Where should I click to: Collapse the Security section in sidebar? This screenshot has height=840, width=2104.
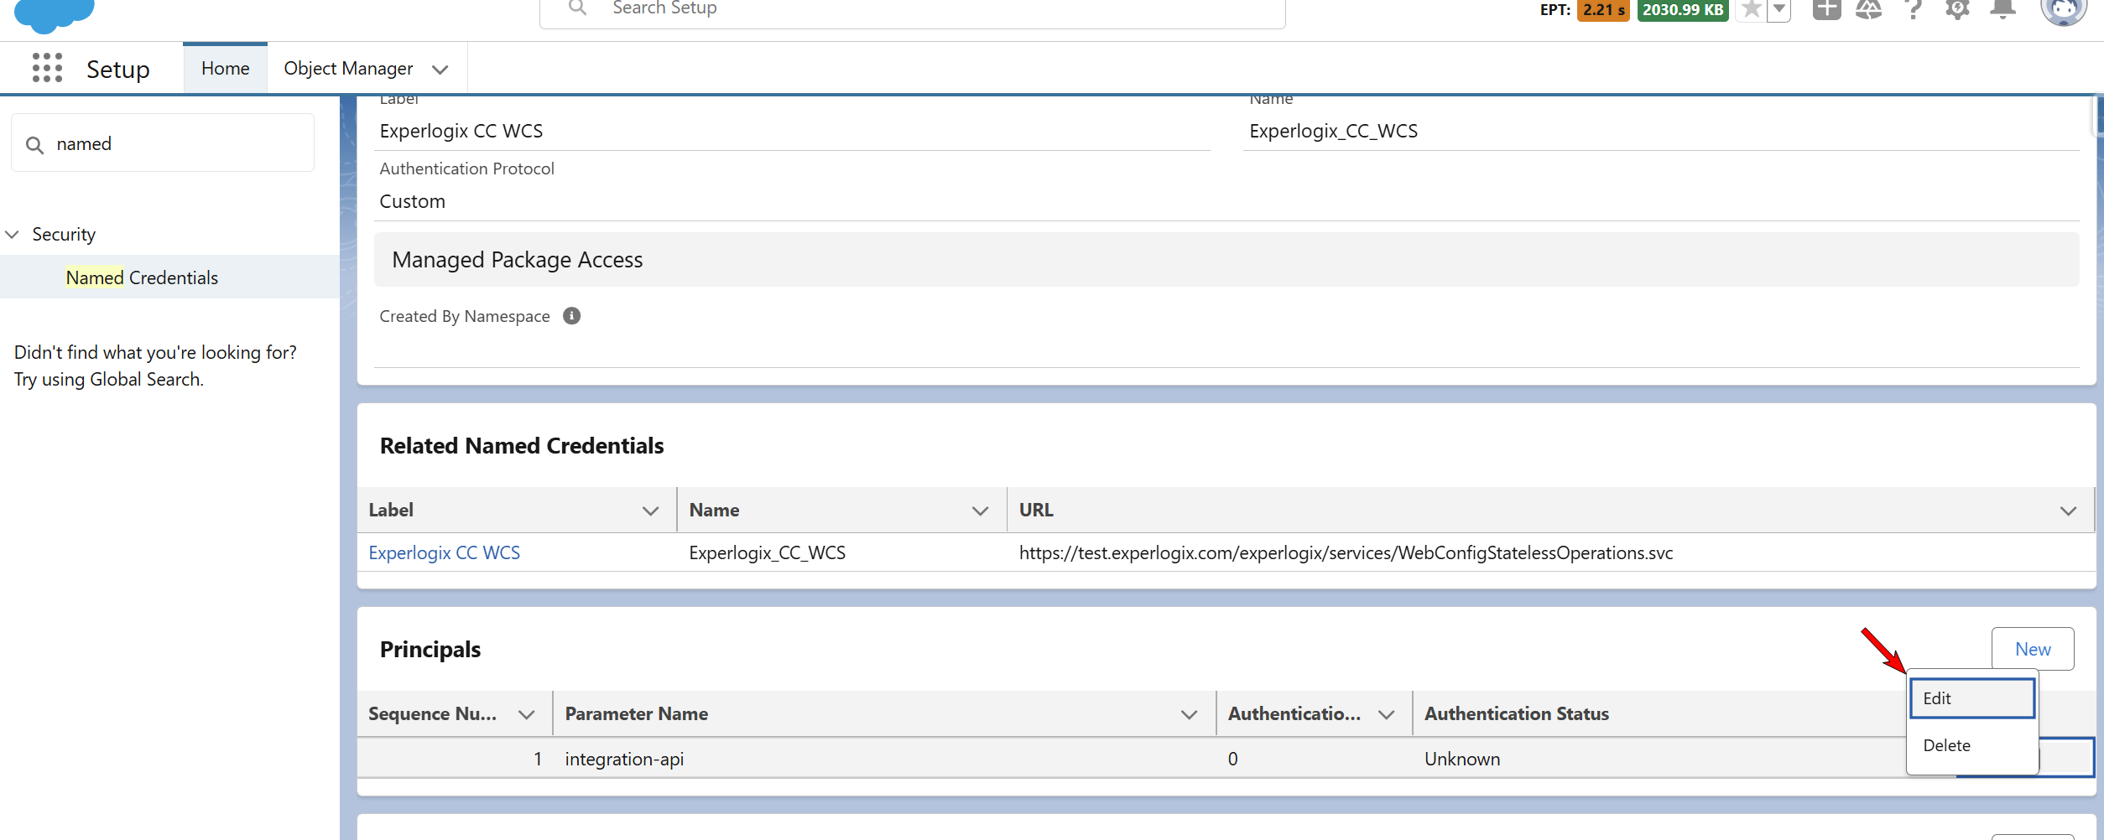tap(12, 235)
